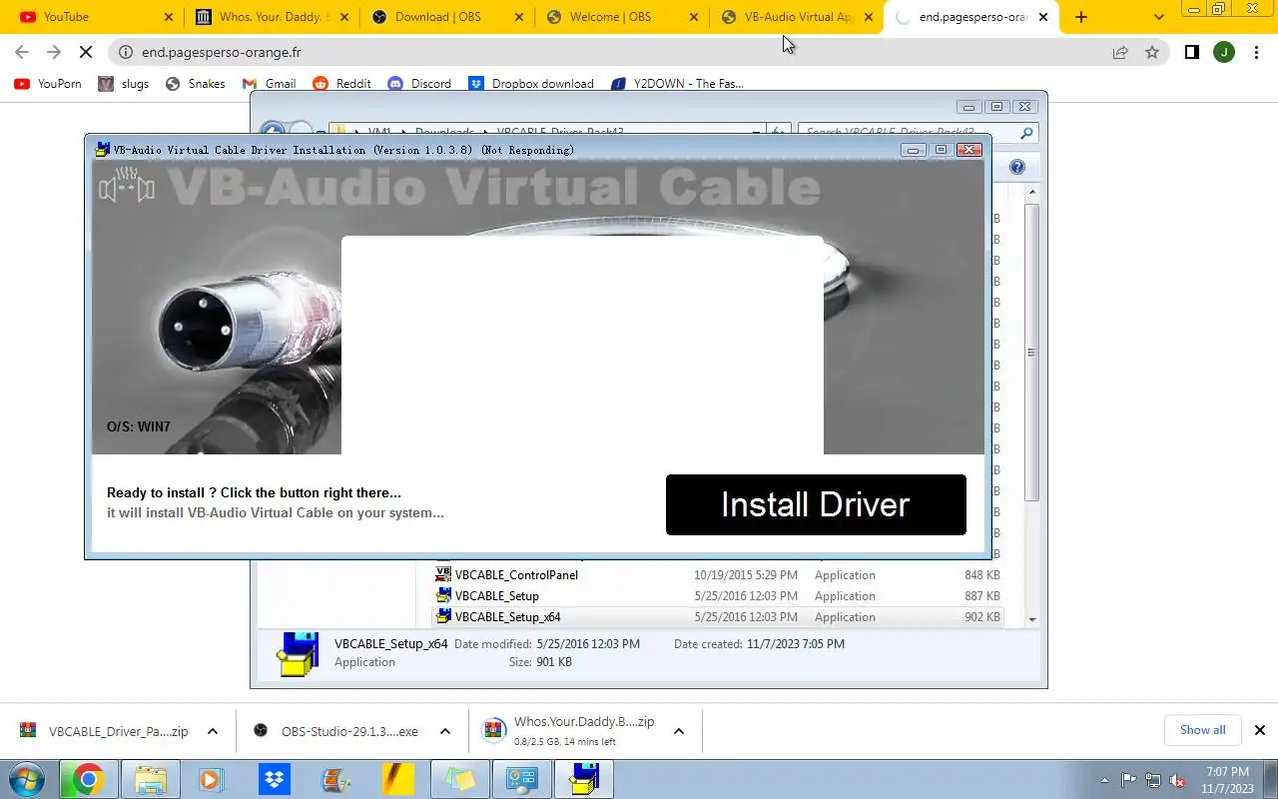This screenshot has height=799, width=1278.
Task: Bookmark this page with the star
Action: (1152, 52)
